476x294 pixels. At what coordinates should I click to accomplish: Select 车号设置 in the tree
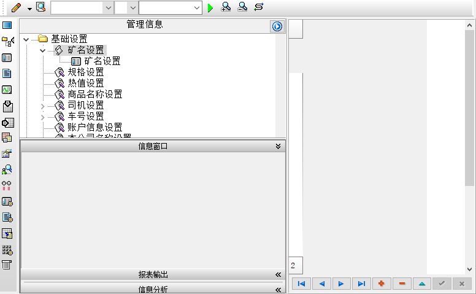point(86,117)
